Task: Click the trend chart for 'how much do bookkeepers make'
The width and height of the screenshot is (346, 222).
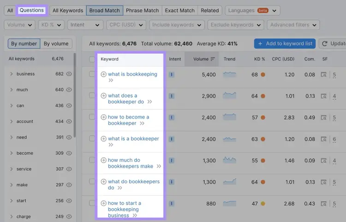Action: pos(229,160)
